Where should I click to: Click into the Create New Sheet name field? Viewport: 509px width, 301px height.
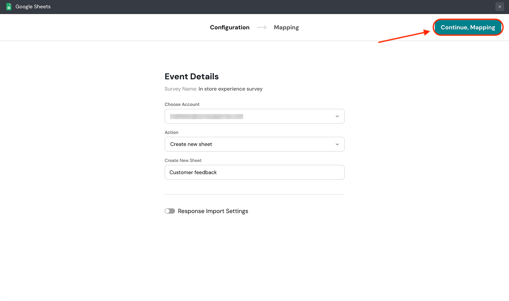254,172
